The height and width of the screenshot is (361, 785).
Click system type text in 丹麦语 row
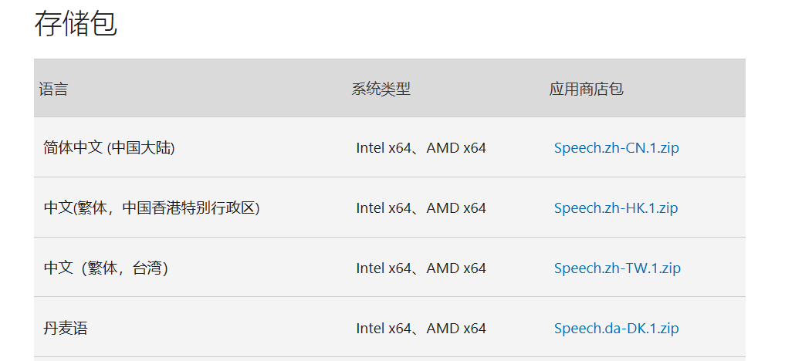click(421, 329)
